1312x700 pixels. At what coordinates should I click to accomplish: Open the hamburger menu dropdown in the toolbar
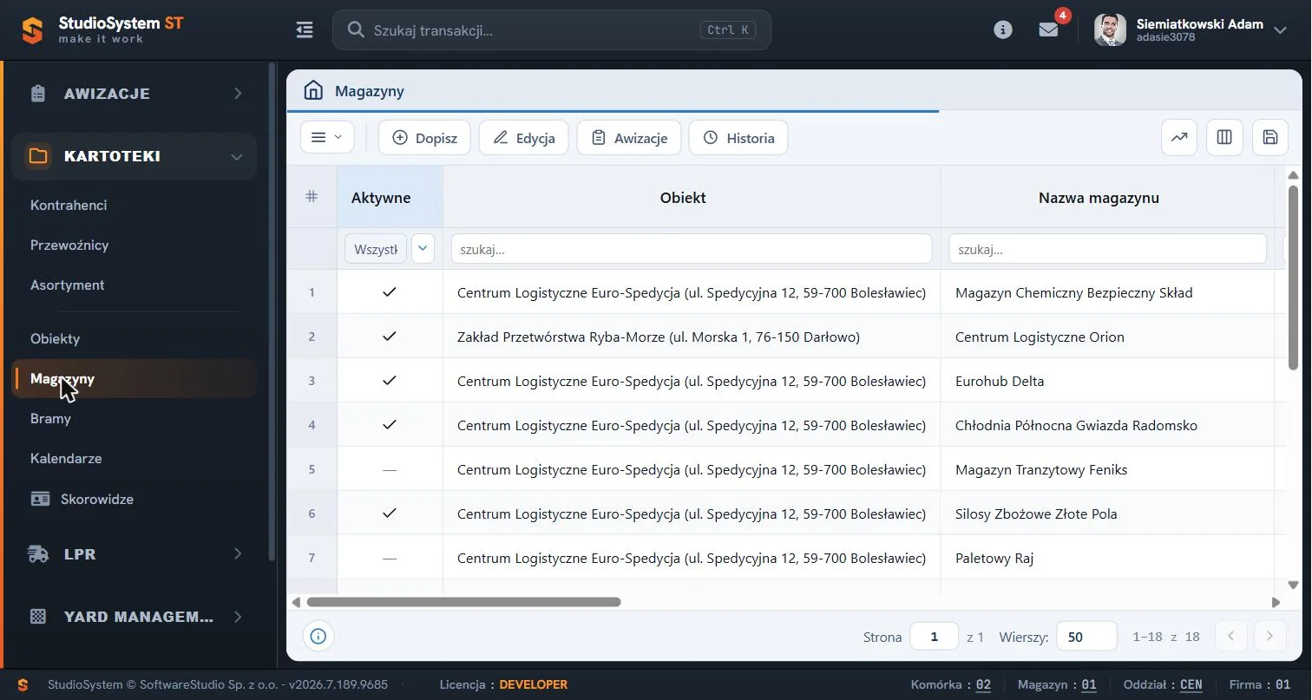coord(327,137)
